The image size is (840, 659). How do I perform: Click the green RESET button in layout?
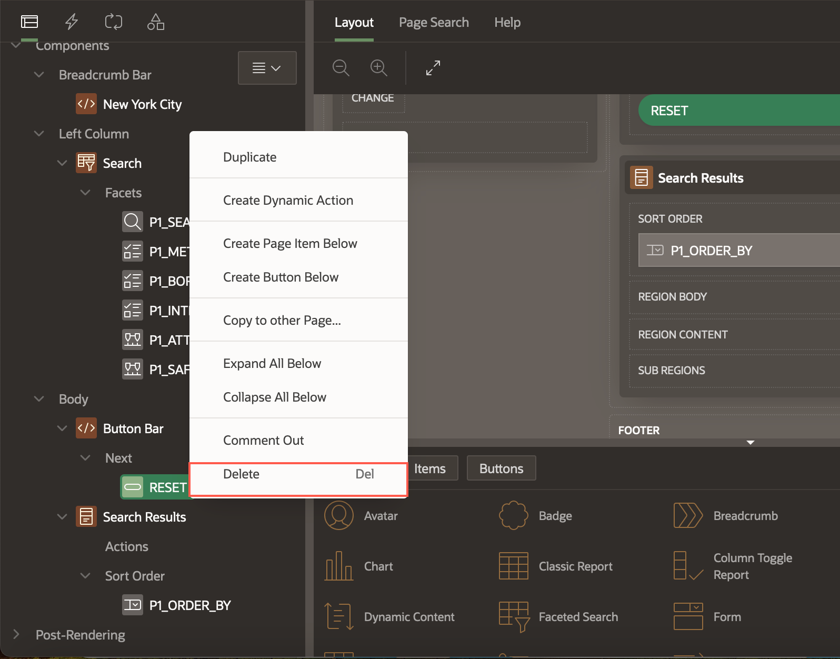click(739, 111)
